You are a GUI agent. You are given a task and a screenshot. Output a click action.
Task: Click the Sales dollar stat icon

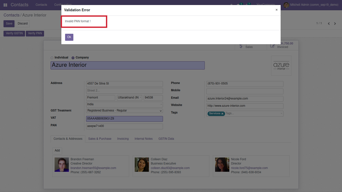pos(241,46)
